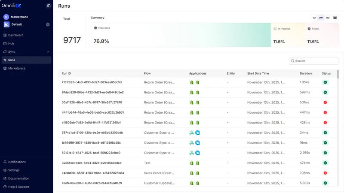Click failed status icon for run 4441b644
Image resolution: width=344 pixels, height=193 pixels.
click(326, 112)
